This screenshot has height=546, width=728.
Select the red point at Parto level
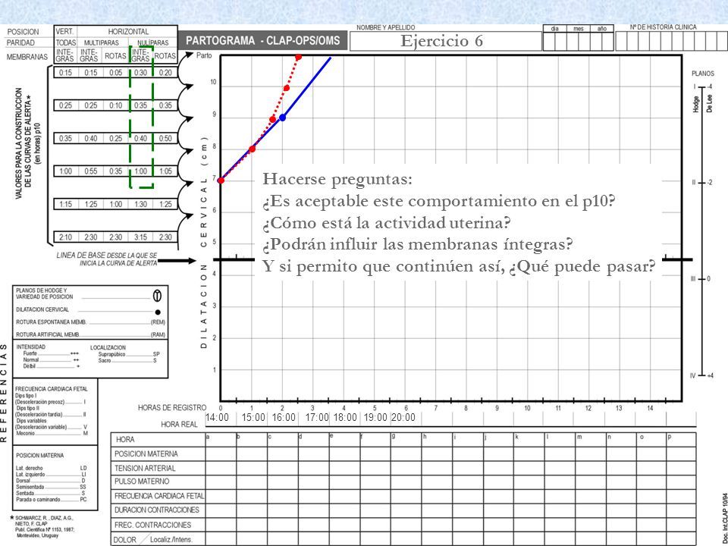tap(298, 57)
